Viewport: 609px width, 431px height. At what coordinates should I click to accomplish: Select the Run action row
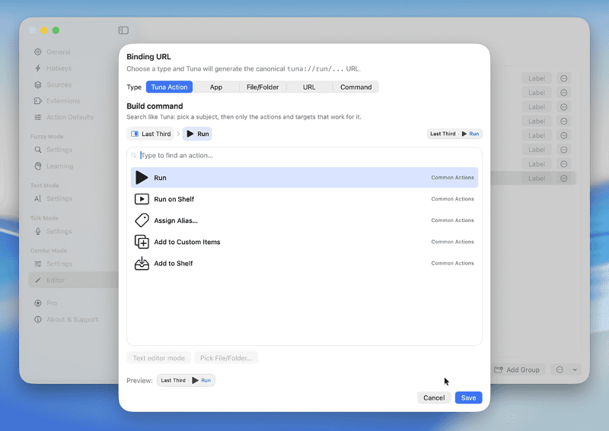point(304,177)
